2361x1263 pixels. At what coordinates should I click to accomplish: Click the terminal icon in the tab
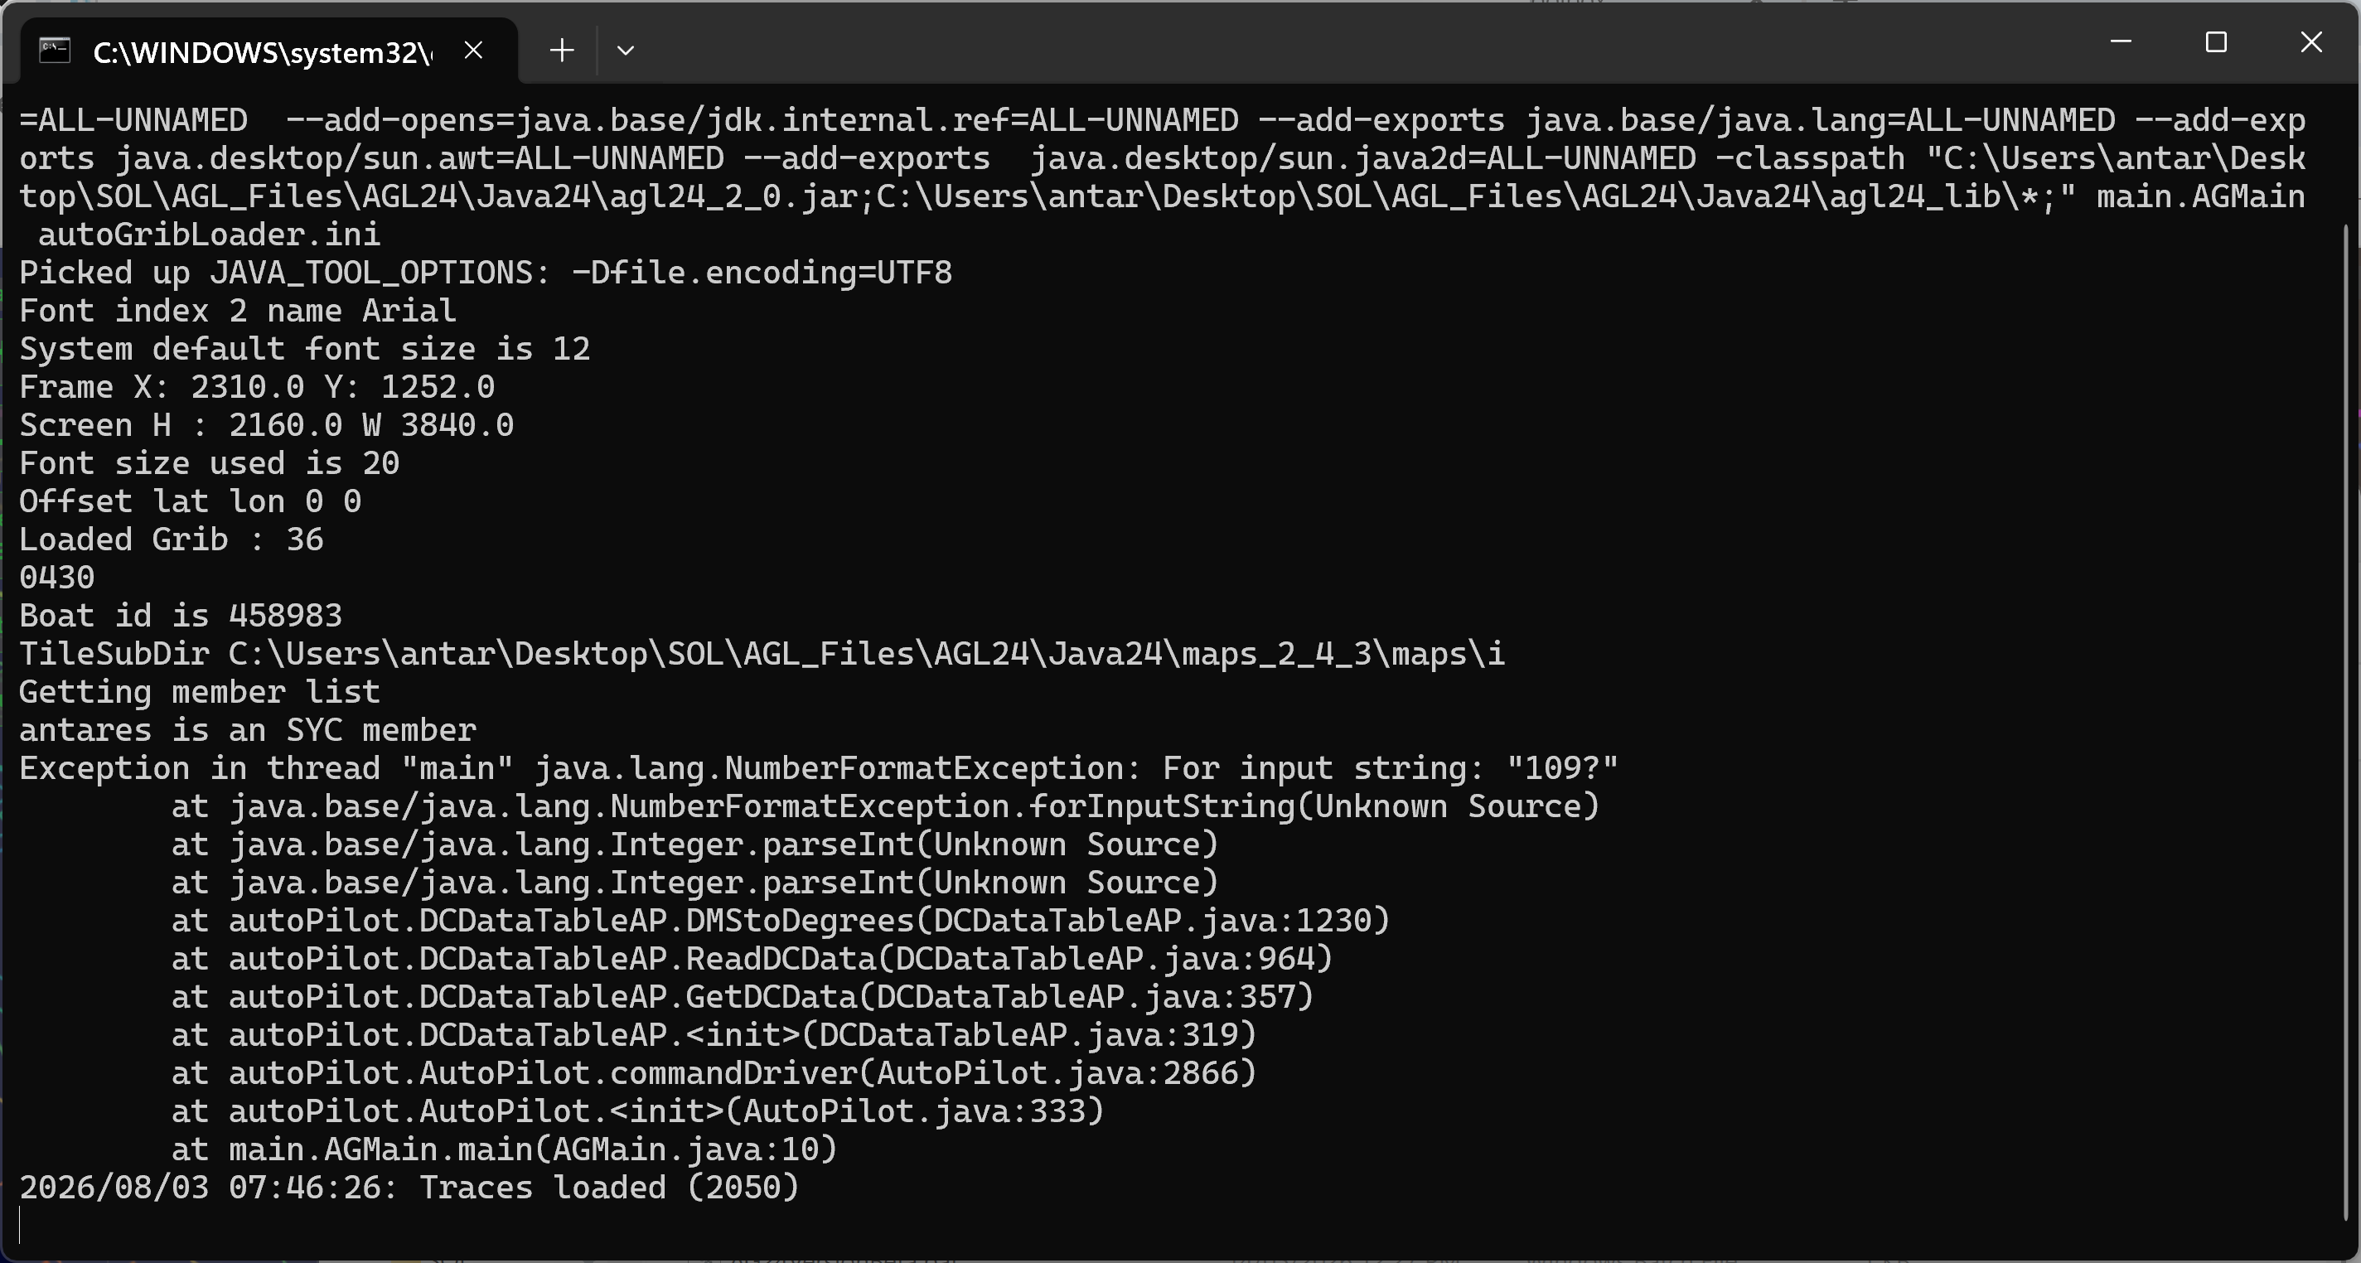point(55,51)
